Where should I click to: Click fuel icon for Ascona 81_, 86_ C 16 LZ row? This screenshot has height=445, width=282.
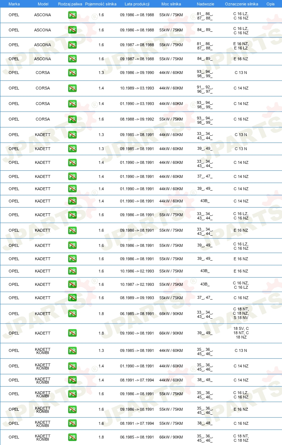click(72, 15)
